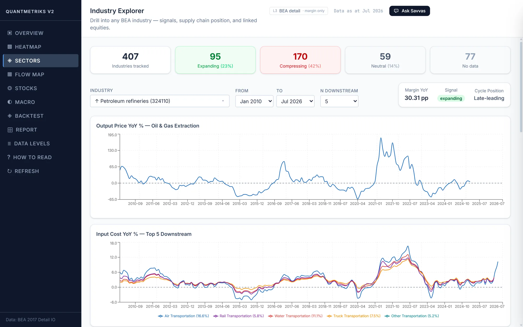Viewport: 523px width, 327px height.
Task: Click the L3 BEA detail badge
Action: coord(299,11)
